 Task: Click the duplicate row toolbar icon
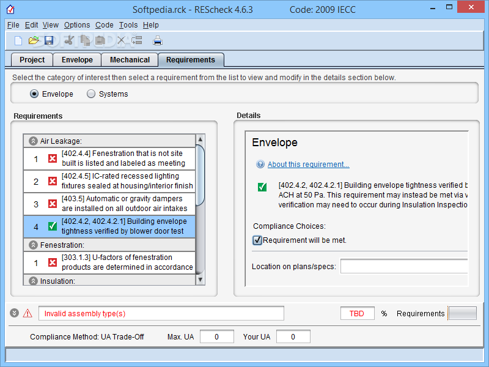point(136,40)
